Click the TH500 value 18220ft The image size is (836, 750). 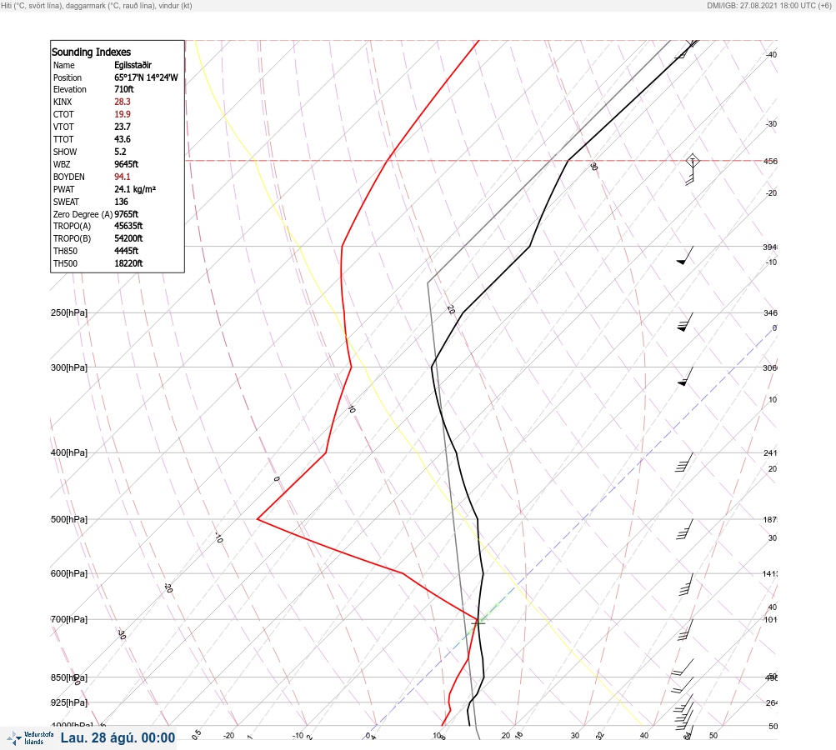click(x=128, y=263)
